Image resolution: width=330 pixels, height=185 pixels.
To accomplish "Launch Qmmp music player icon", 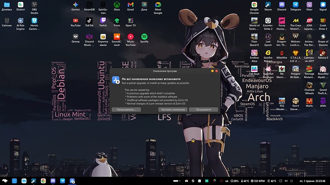I will coord(76,39).
